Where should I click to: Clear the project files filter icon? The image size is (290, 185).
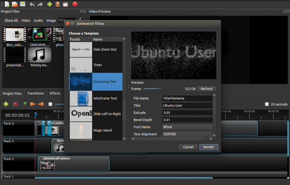[x=80, y=19]
